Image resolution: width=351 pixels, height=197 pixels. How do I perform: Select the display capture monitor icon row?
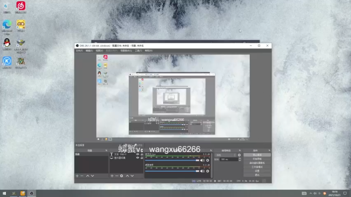pos(126,158)
